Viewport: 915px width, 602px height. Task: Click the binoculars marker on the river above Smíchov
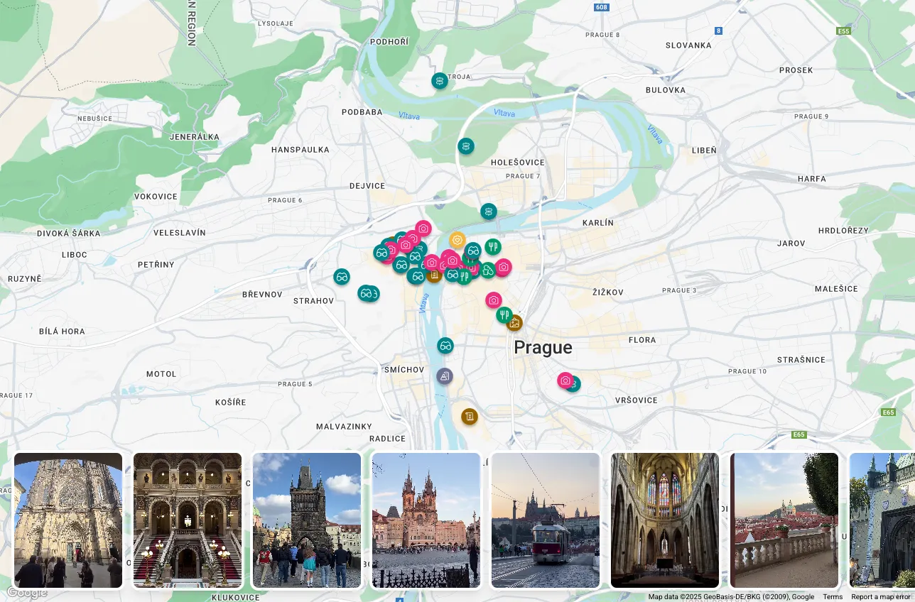445,346
